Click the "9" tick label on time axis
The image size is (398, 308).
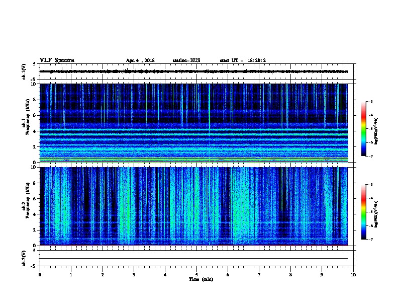(x=322, y=275)
